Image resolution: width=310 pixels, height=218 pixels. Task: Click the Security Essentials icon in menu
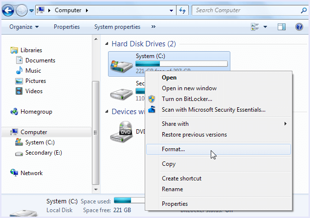coord(152,109)
